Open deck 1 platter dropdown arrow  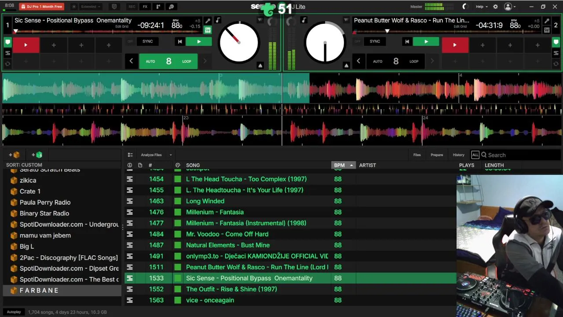coord(260,20)
